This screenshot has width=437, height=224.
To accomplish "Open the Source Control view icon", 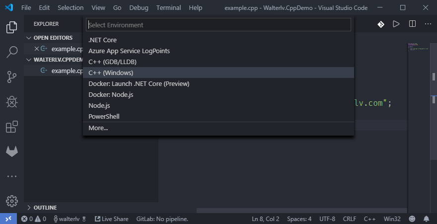I will coord(11,76).
